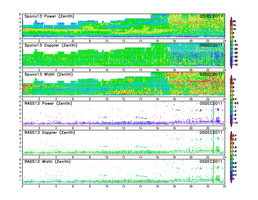Click the "-15" label on the top color bar
Image resolution: width=258 pixels, height=200 pixels.
(235, 45)
